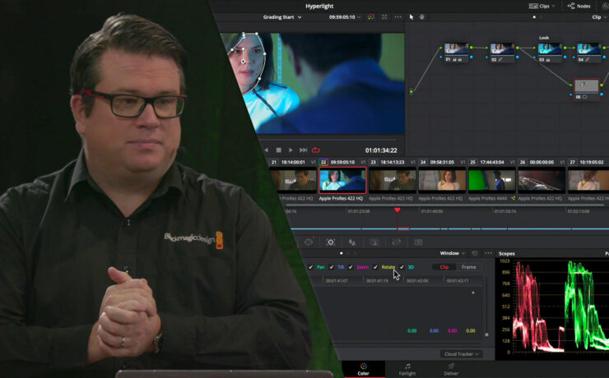Viewport: 609px width, 378px height.
Task: Open the Tracker palette icon
Action: point(331,242)
